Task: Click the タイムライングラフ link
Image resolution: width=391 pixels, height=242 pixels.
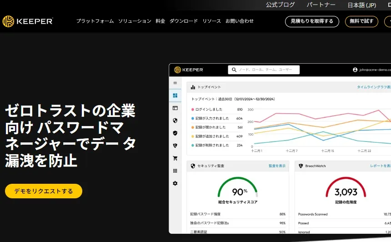Action: coord(374,87)
